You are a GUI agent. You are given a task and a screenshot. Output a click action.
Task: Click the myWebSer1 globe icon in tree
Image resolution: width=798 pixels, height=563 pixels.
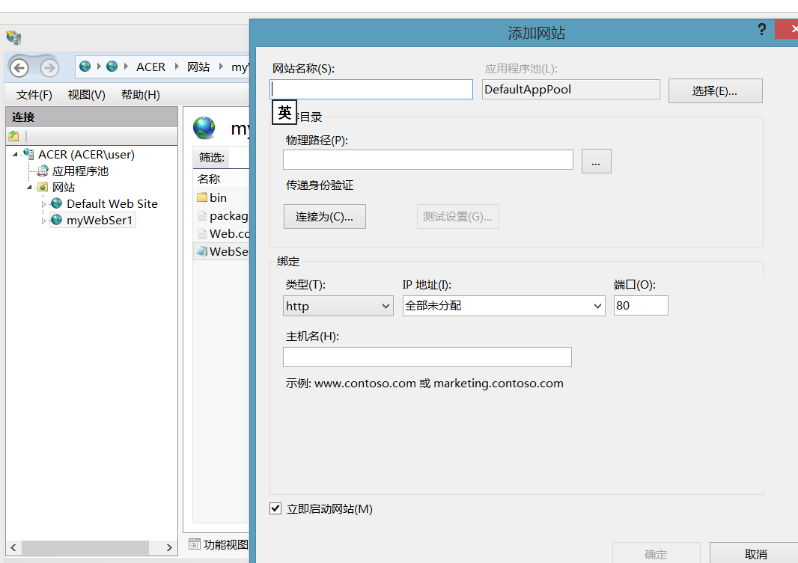(57, 220)
